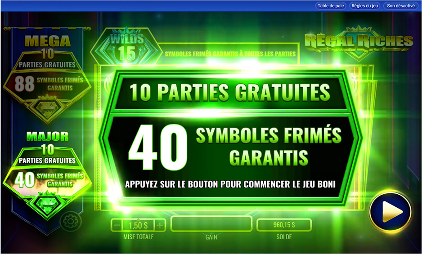
Task: Click the Mega 88 symboles frimés panel
Action: (47, 84)
